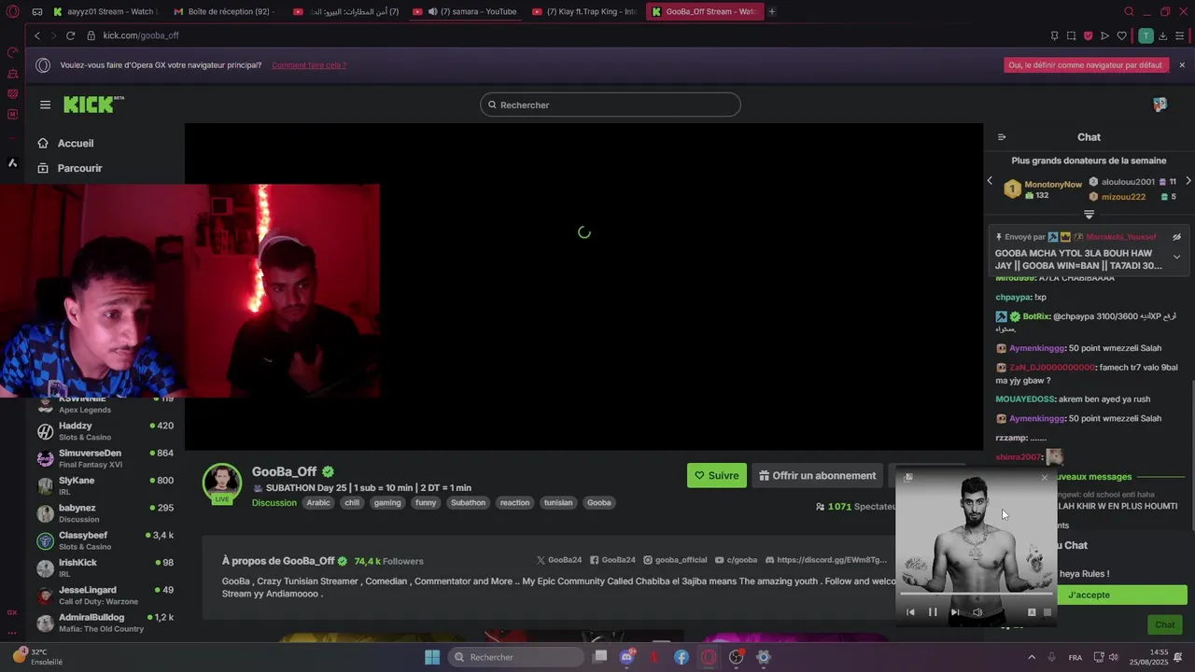1195x672 pixels.
Task: Follow the channel with Suivre button
Action: 717,475
